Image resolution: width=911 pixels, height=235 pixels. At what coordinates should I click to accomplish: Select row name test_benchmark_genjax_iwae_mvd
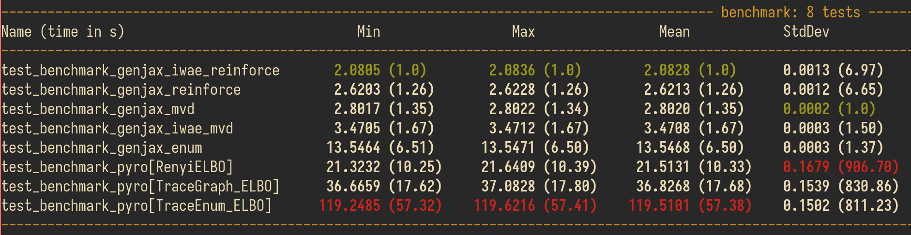(x=117, y=129)
